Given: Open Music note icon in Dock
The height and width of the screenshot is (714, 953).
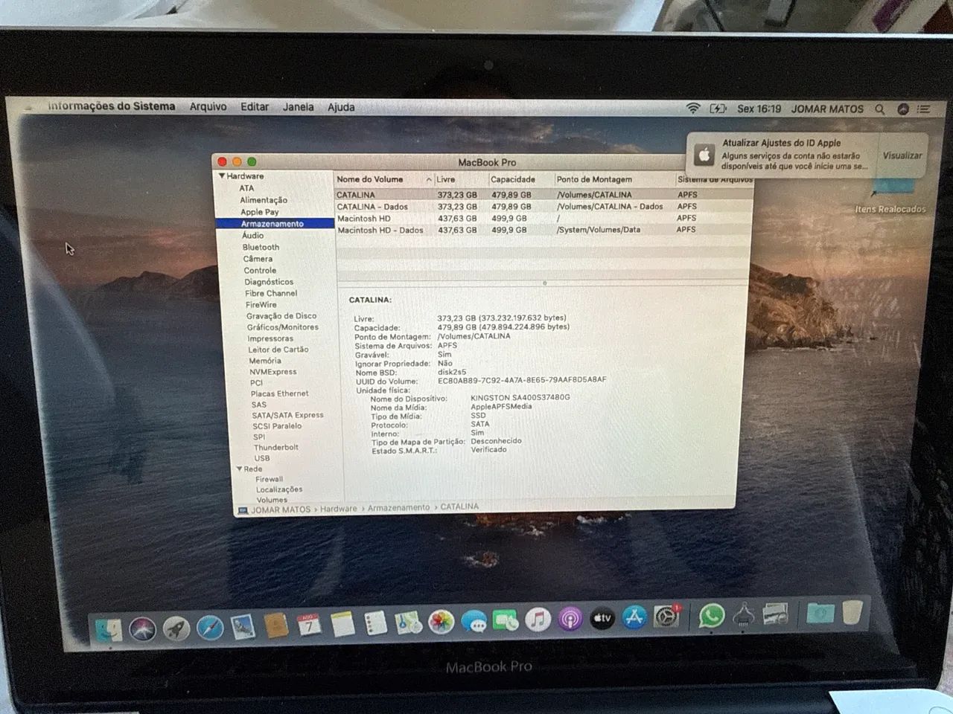Looking at the screenshot, I should coord(538,620).
